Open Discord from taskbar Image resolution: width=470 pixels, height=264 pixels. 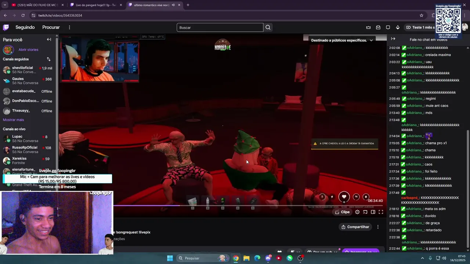coord(268,258)
